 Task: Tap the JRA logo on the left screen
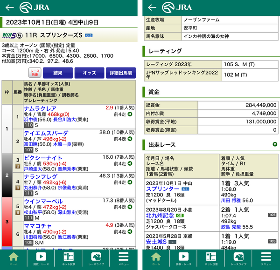pos(35,7)
